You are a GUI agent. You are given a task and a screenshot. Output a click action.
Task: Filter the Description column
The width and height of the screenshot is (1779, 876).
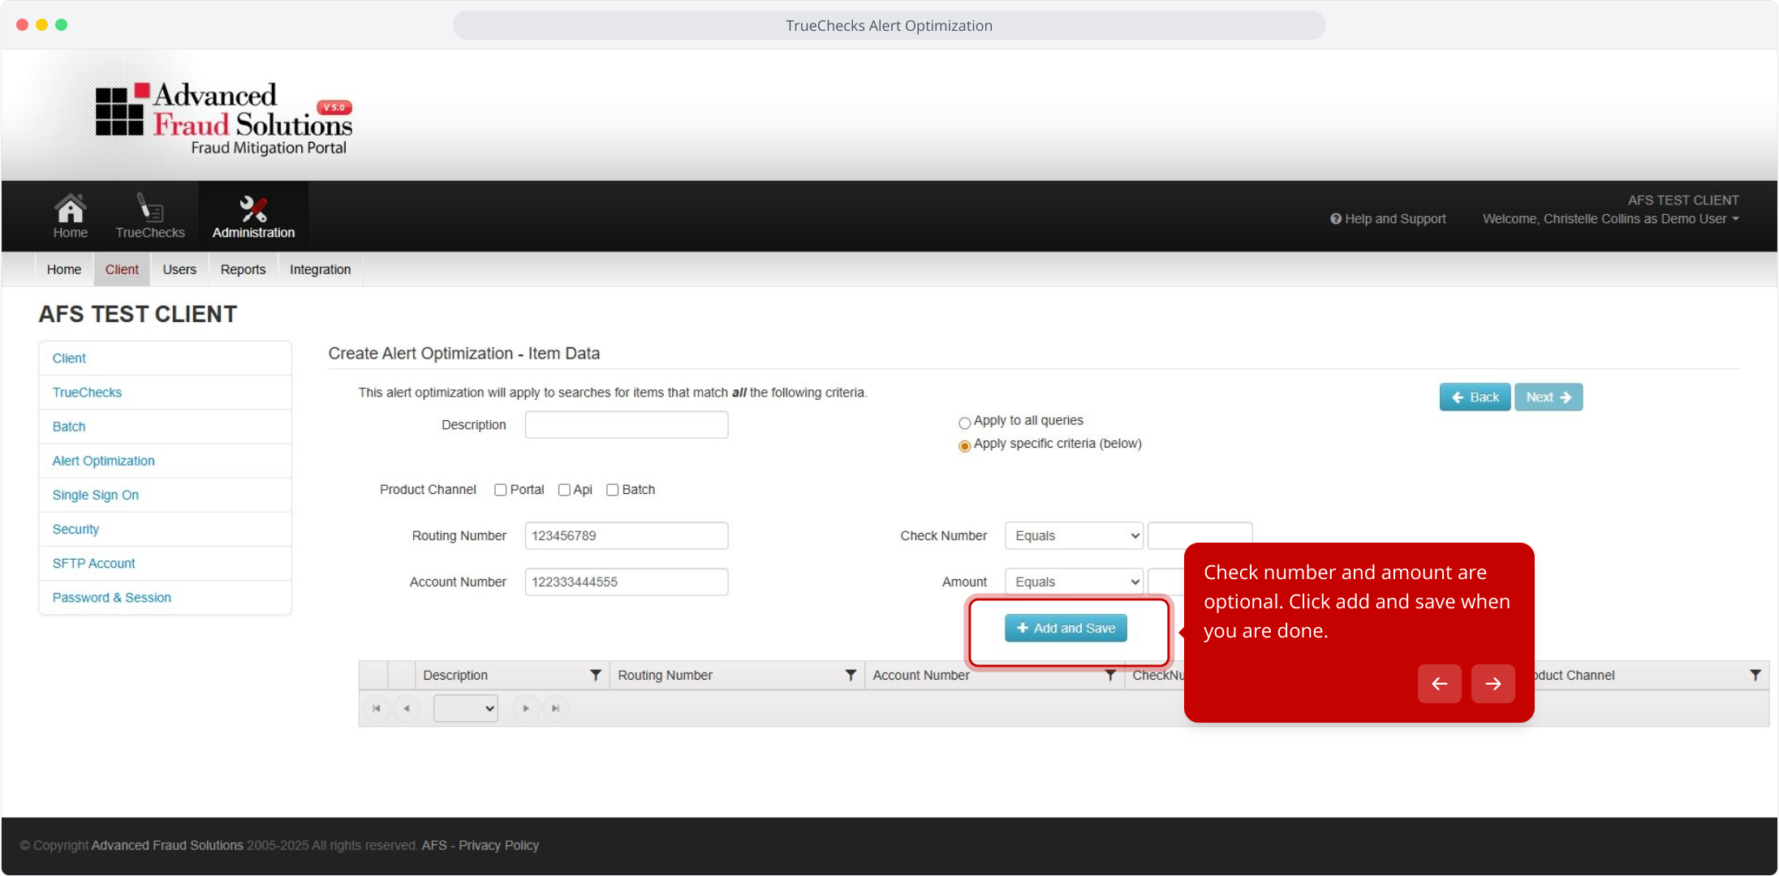pyautogui.click(x=596, y=675)
